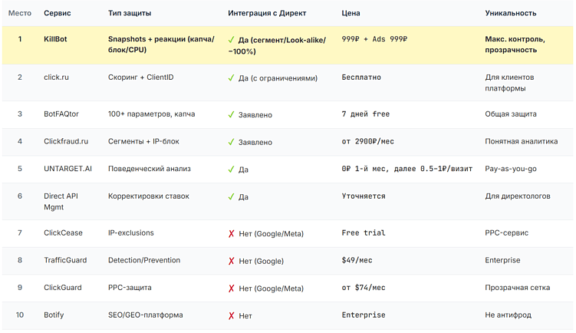Select the Clickfraud.ru service name
Screen dimensions: 576x333
tap(66, 141)
